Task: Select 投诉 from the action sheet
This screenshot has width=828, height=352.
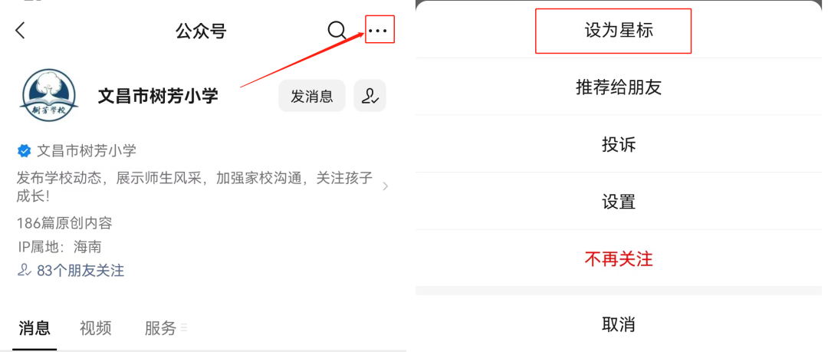Action: tap(619, 144)
